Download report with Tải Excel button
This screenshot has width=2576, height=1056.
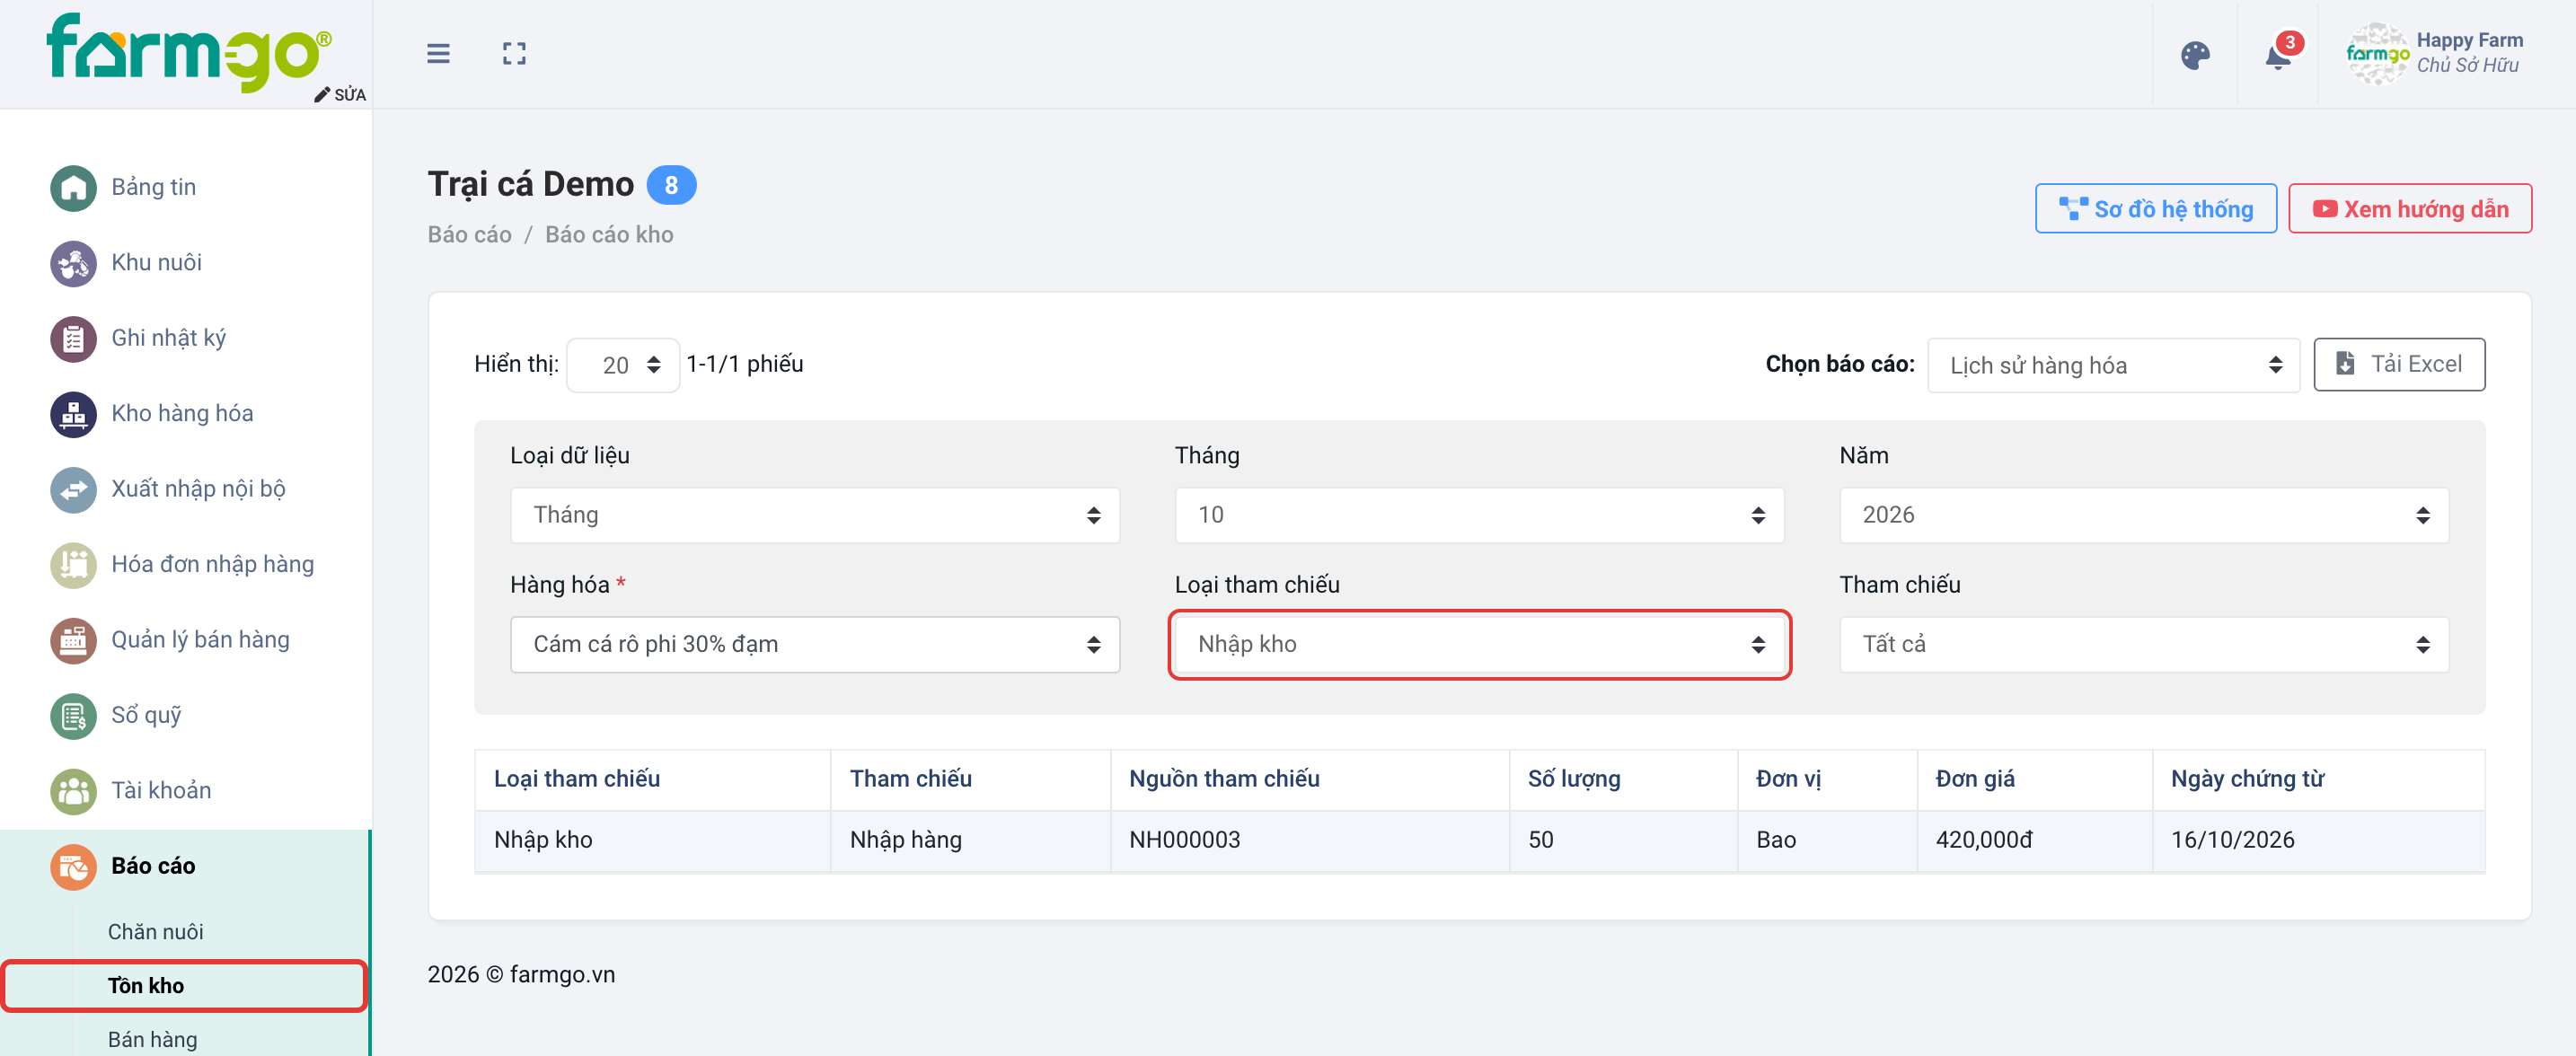coord(2398,364)
